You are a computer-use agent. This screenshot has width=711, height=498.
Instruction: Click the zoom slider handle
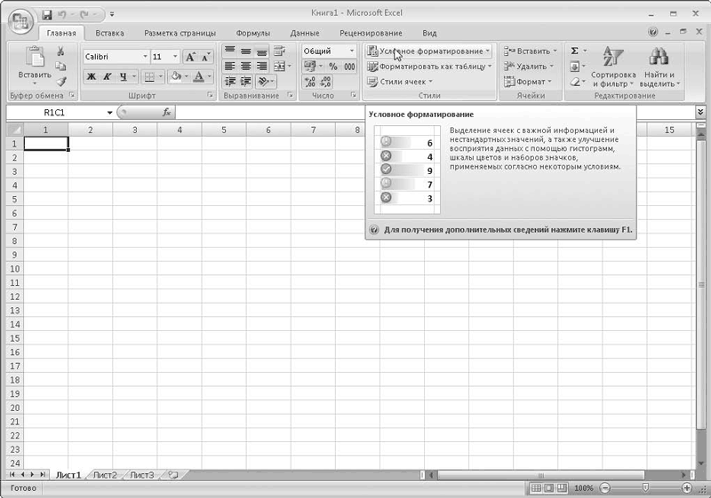(645, 488)
